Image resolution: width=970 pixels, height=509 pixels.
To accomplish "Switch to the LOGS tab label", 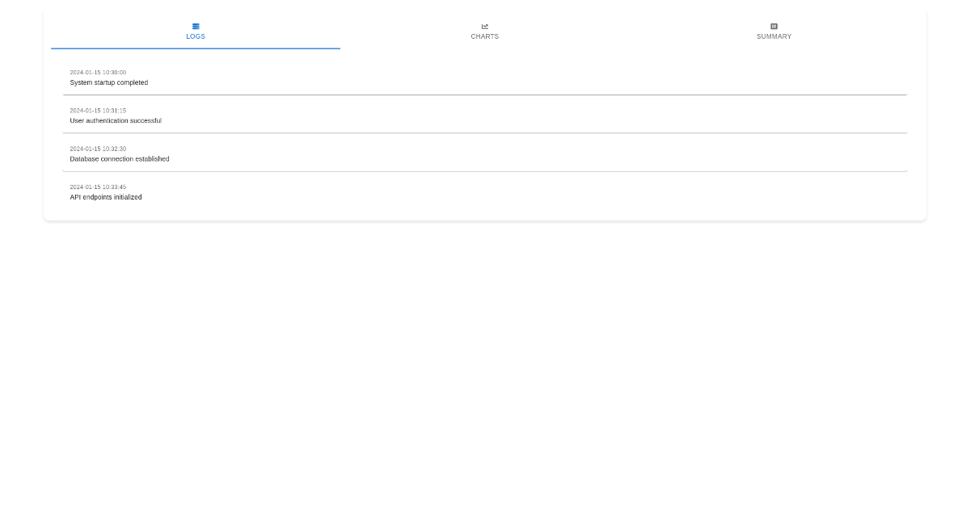I will pos(196,36).
